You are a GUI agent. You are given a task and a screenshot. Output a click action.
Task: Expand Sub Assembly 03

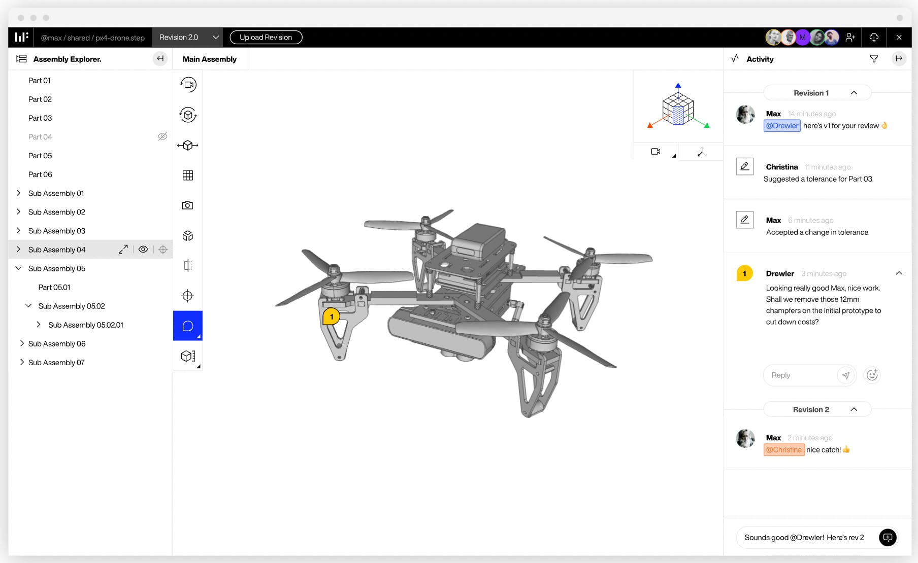(x=18, y=231)
